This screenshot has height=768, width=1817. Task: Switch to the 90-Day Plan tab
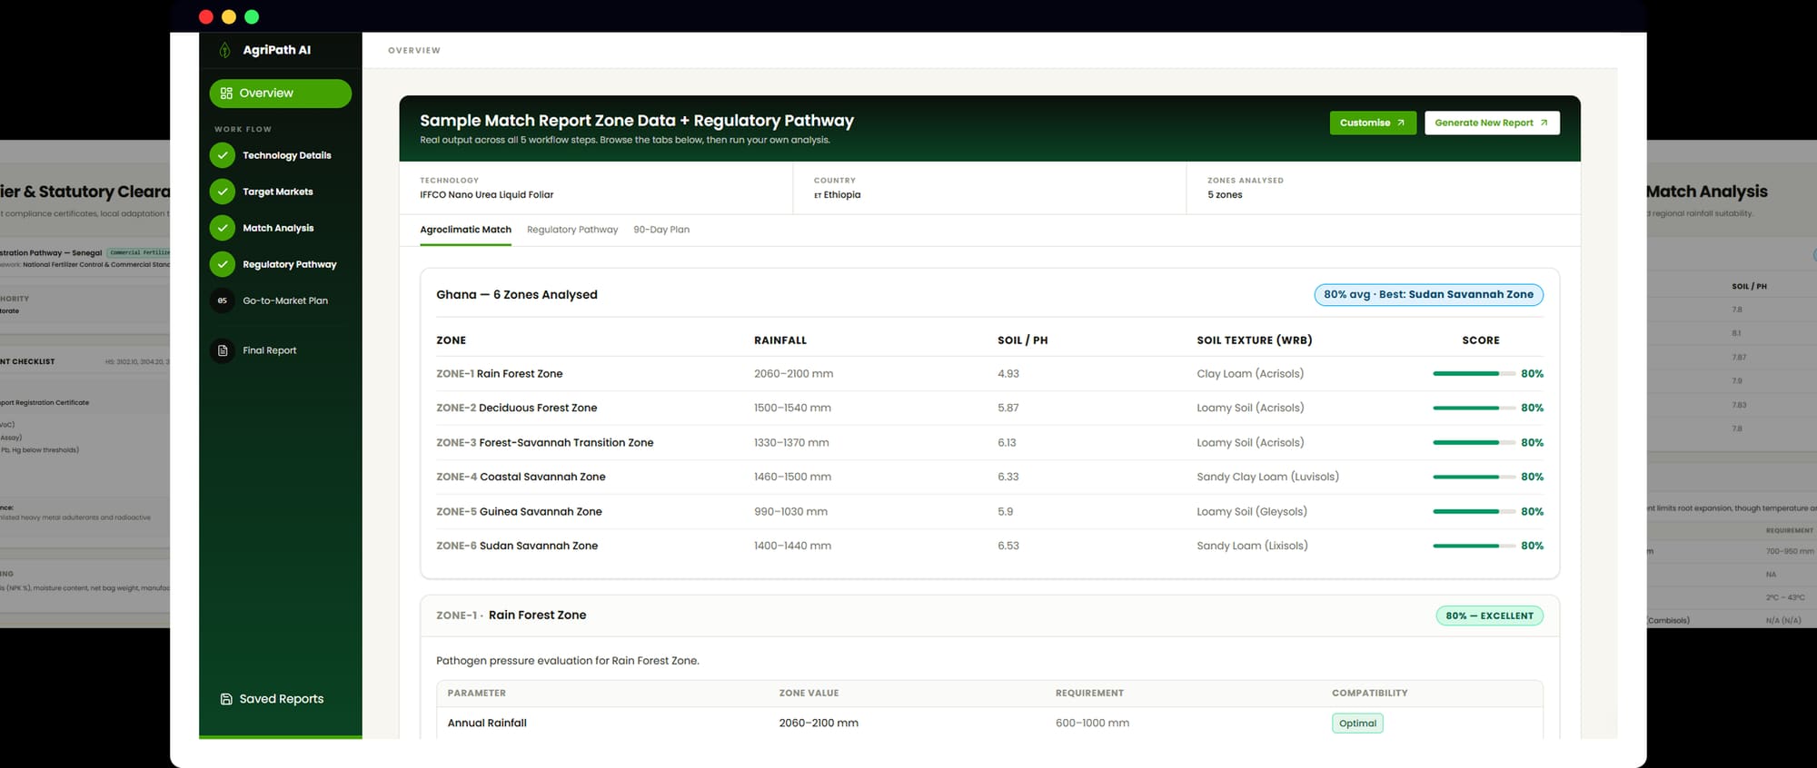click(661, 230)
